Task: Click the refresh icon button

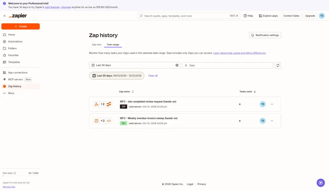Action: 278,65
